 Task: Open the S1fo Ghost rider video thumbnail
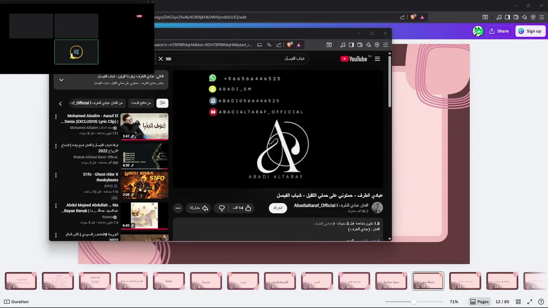(144, 185)
